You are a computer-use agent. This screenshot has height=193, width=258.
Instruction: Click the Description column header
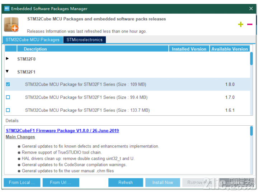click(93, 49)
